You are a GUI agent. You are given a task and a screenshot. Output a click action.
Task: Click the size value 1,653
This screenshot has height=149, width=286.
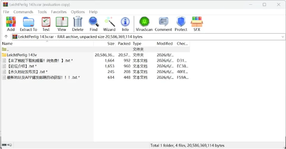click(110, 66)
